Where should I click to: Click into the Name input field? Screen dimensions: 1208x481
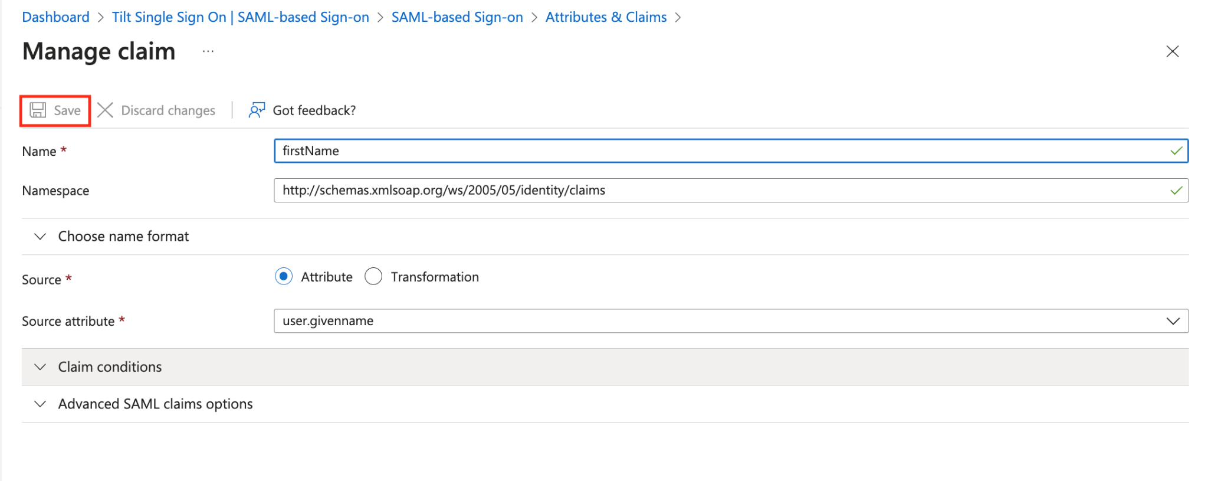pyautogui.click(x=731, y=151)
